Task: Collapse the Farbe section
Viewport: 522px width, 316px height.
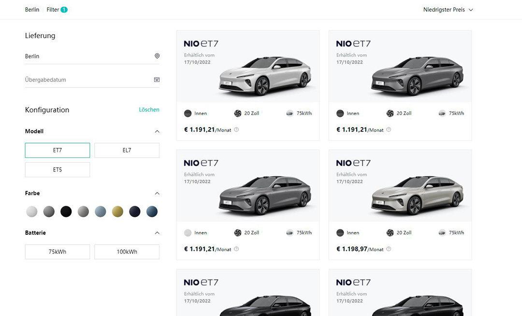Action: pos(157,193)
